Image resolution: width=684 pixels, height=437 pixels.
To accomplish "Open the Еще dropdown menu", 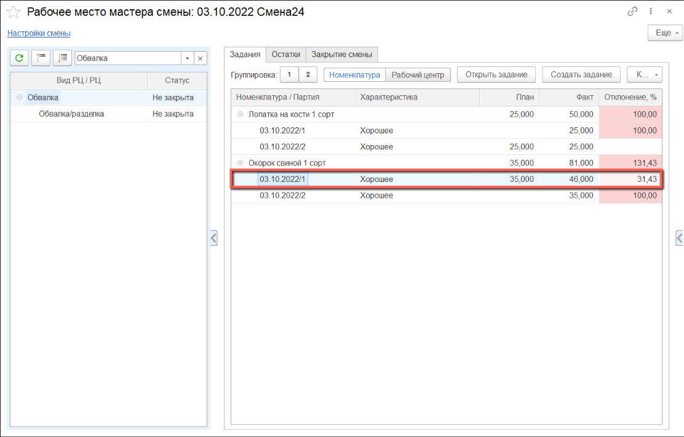I will pos(665,33).
